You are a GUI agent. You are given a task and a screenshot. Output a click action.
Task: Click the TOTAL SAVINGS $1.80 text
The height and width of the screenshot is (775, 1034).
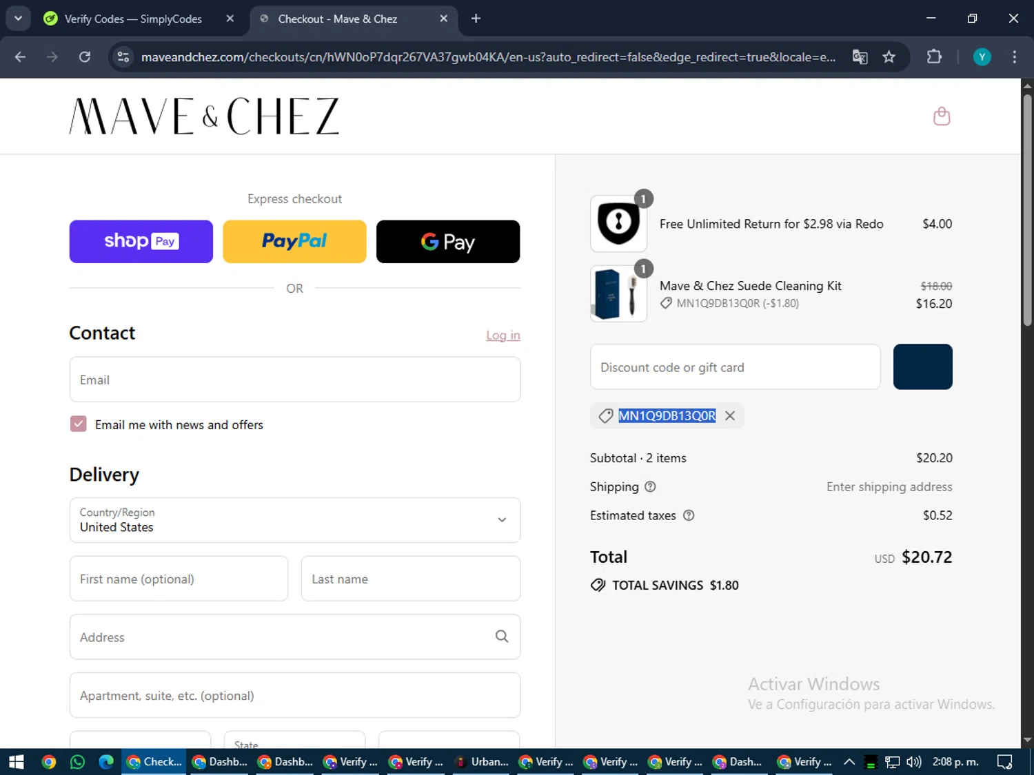point(675,586)
